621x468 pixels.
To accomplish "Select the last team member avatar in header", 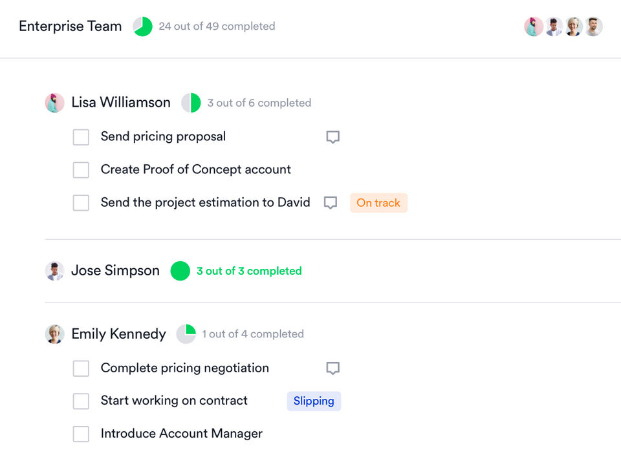I will pyautogui.click(x=594, y=27).
